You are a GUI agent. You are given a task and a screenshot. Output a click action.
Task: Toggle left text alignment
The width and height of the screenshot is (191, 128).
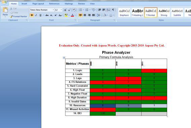pos(80,15)
